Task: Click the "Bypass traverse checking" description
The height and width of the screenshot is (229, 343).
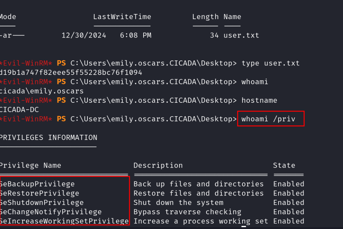Action: [x=187, y=212]
